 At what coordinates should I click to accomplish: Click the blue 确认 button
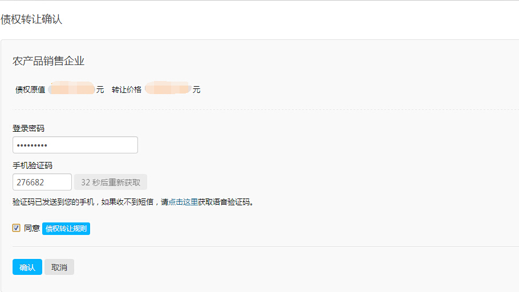click(27, 267)
